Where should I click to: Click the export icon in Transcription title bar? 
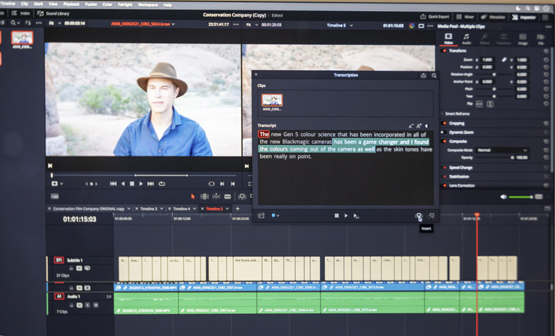click(x=423, y=75)
